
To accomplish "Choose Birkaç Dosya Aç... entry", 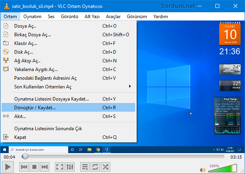I will coord(68,35).
